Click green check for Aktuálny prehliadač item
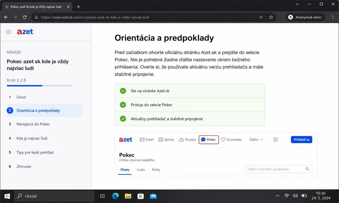Viewport: 339px width, 203px height. 123,119
